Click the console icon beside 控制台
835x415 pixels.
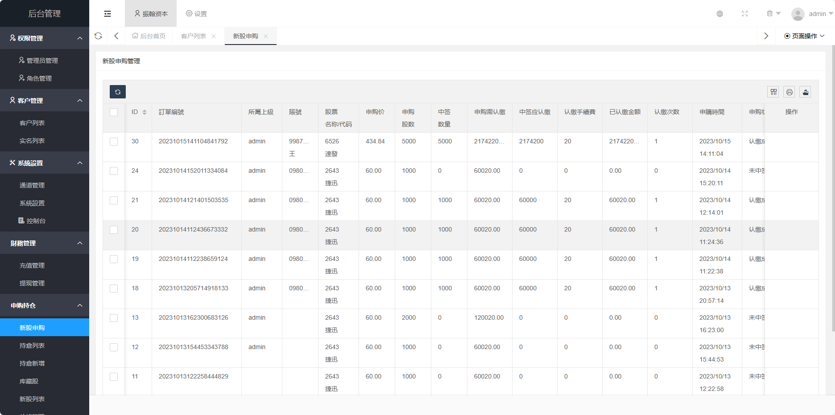21,220
